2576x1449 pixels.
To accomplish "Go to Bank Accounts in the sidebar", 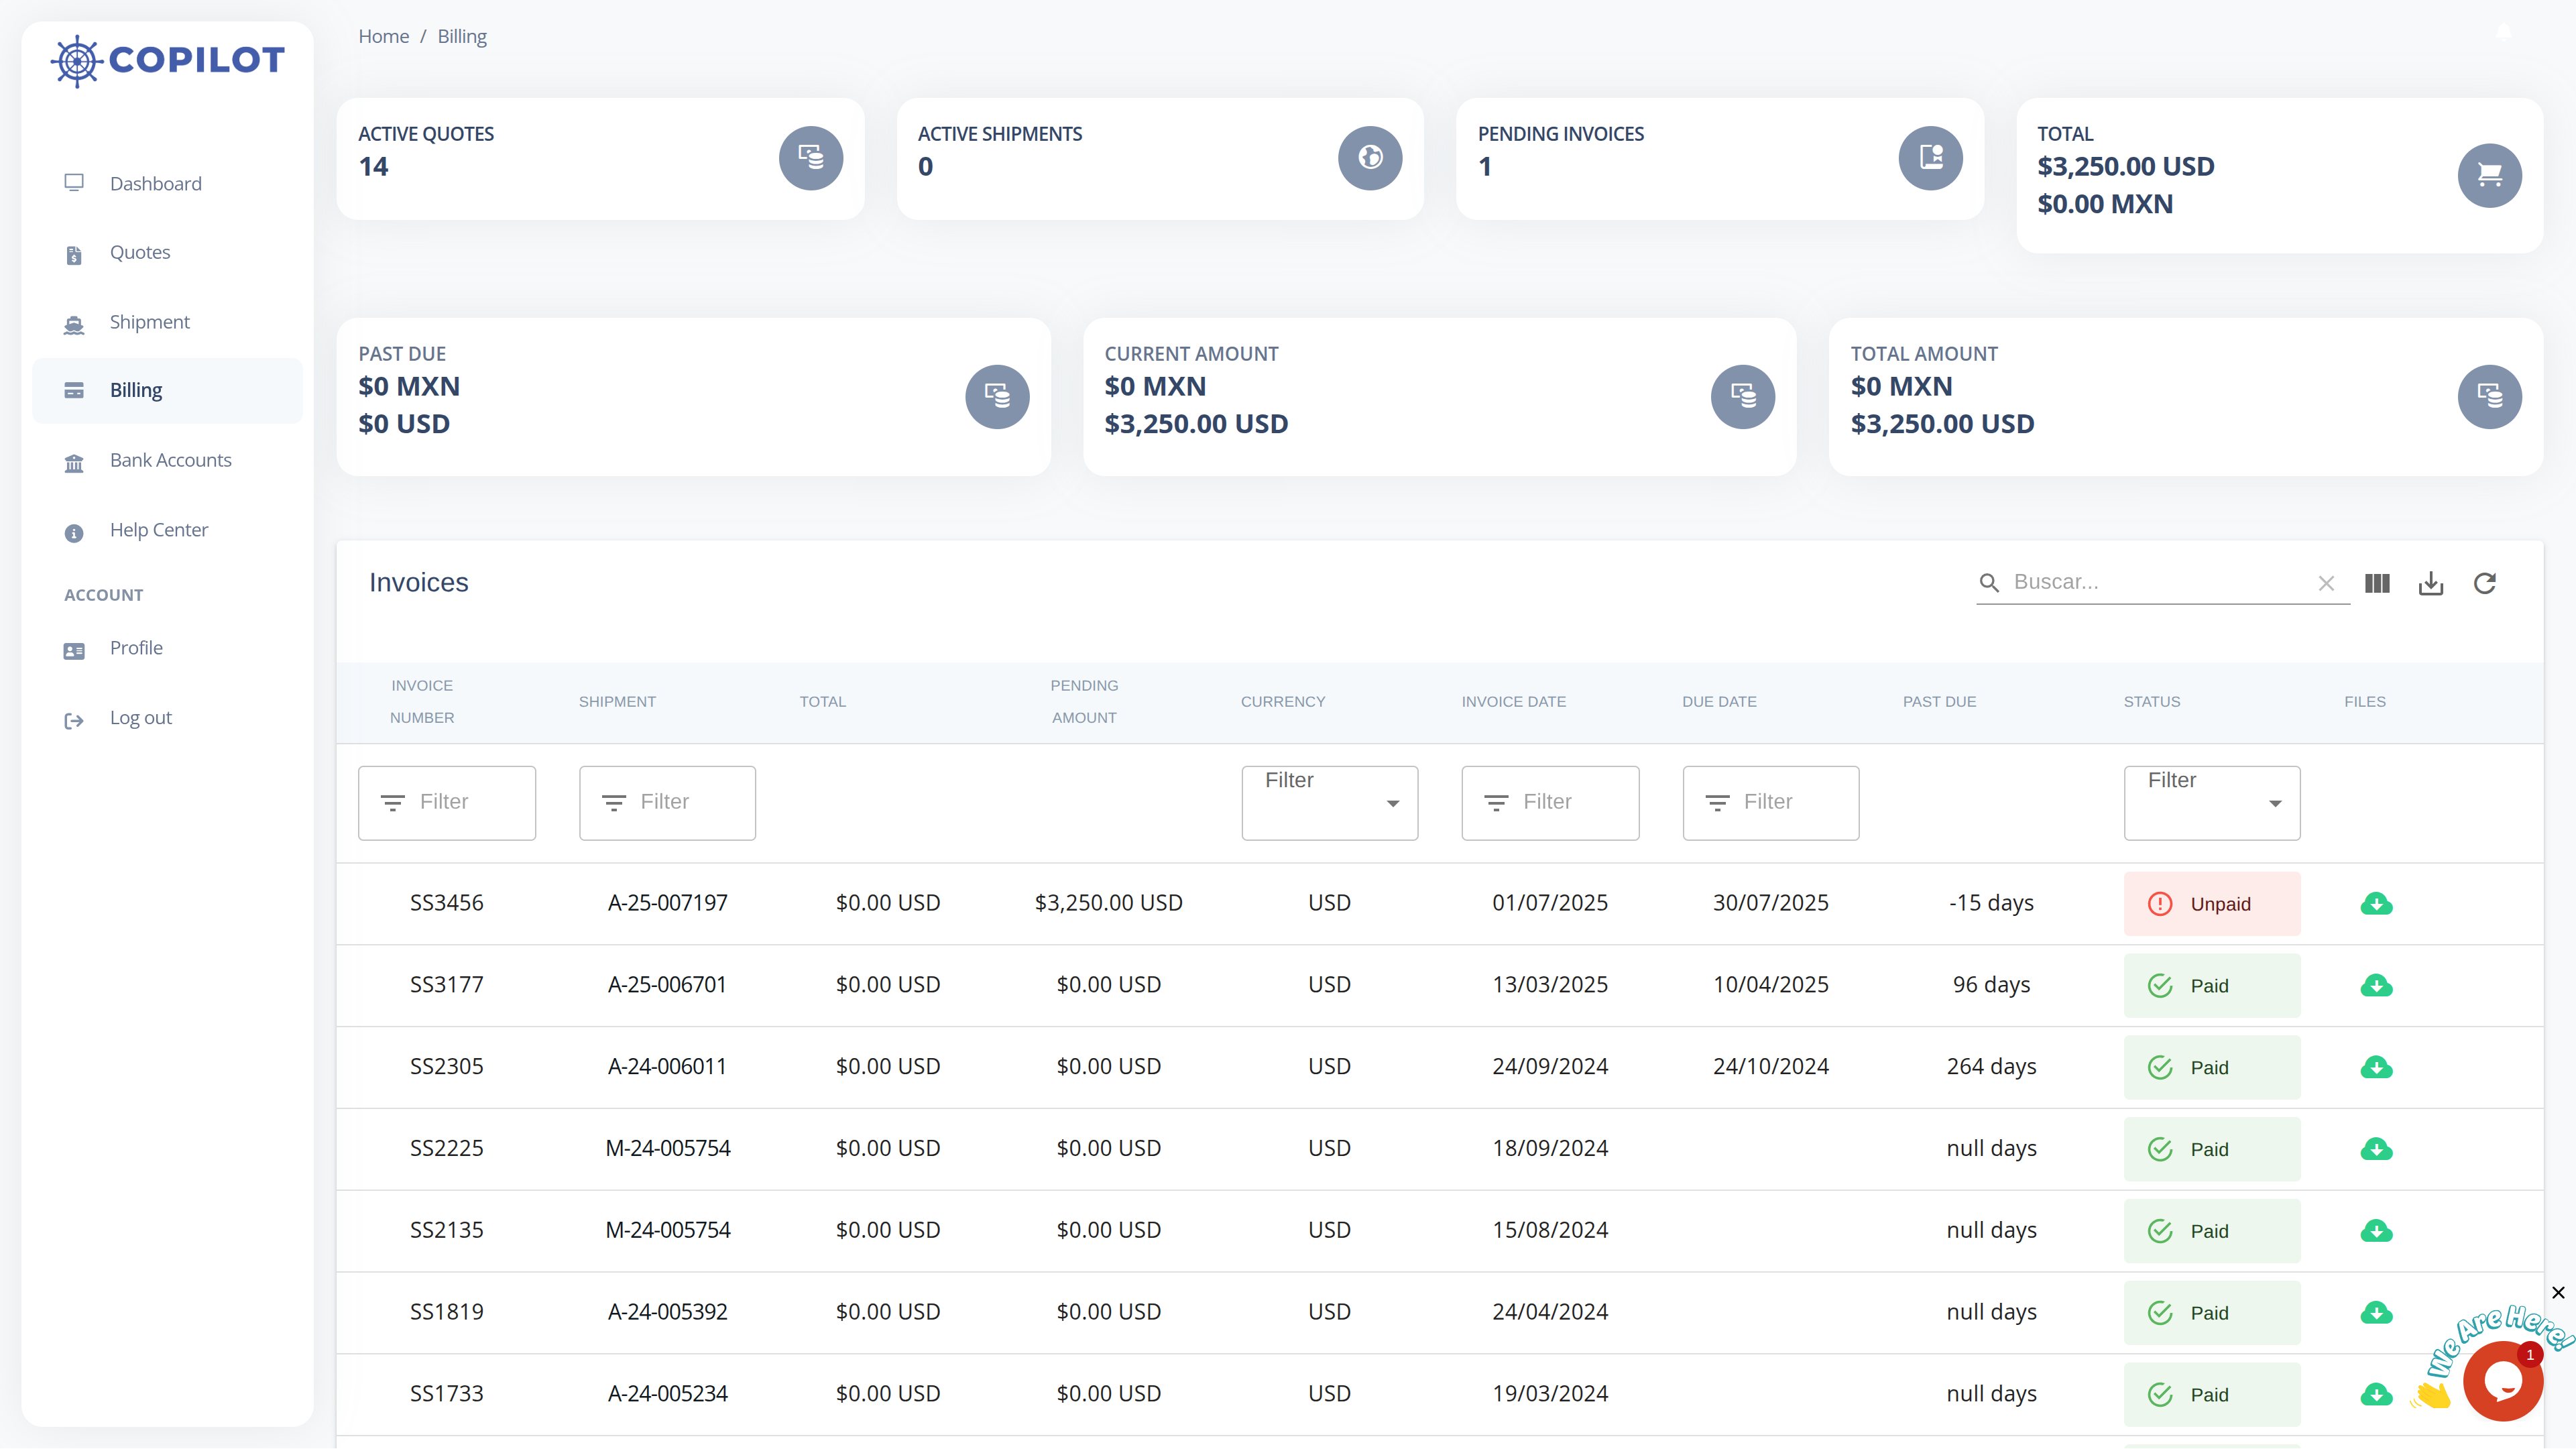I will coord(170,460).
